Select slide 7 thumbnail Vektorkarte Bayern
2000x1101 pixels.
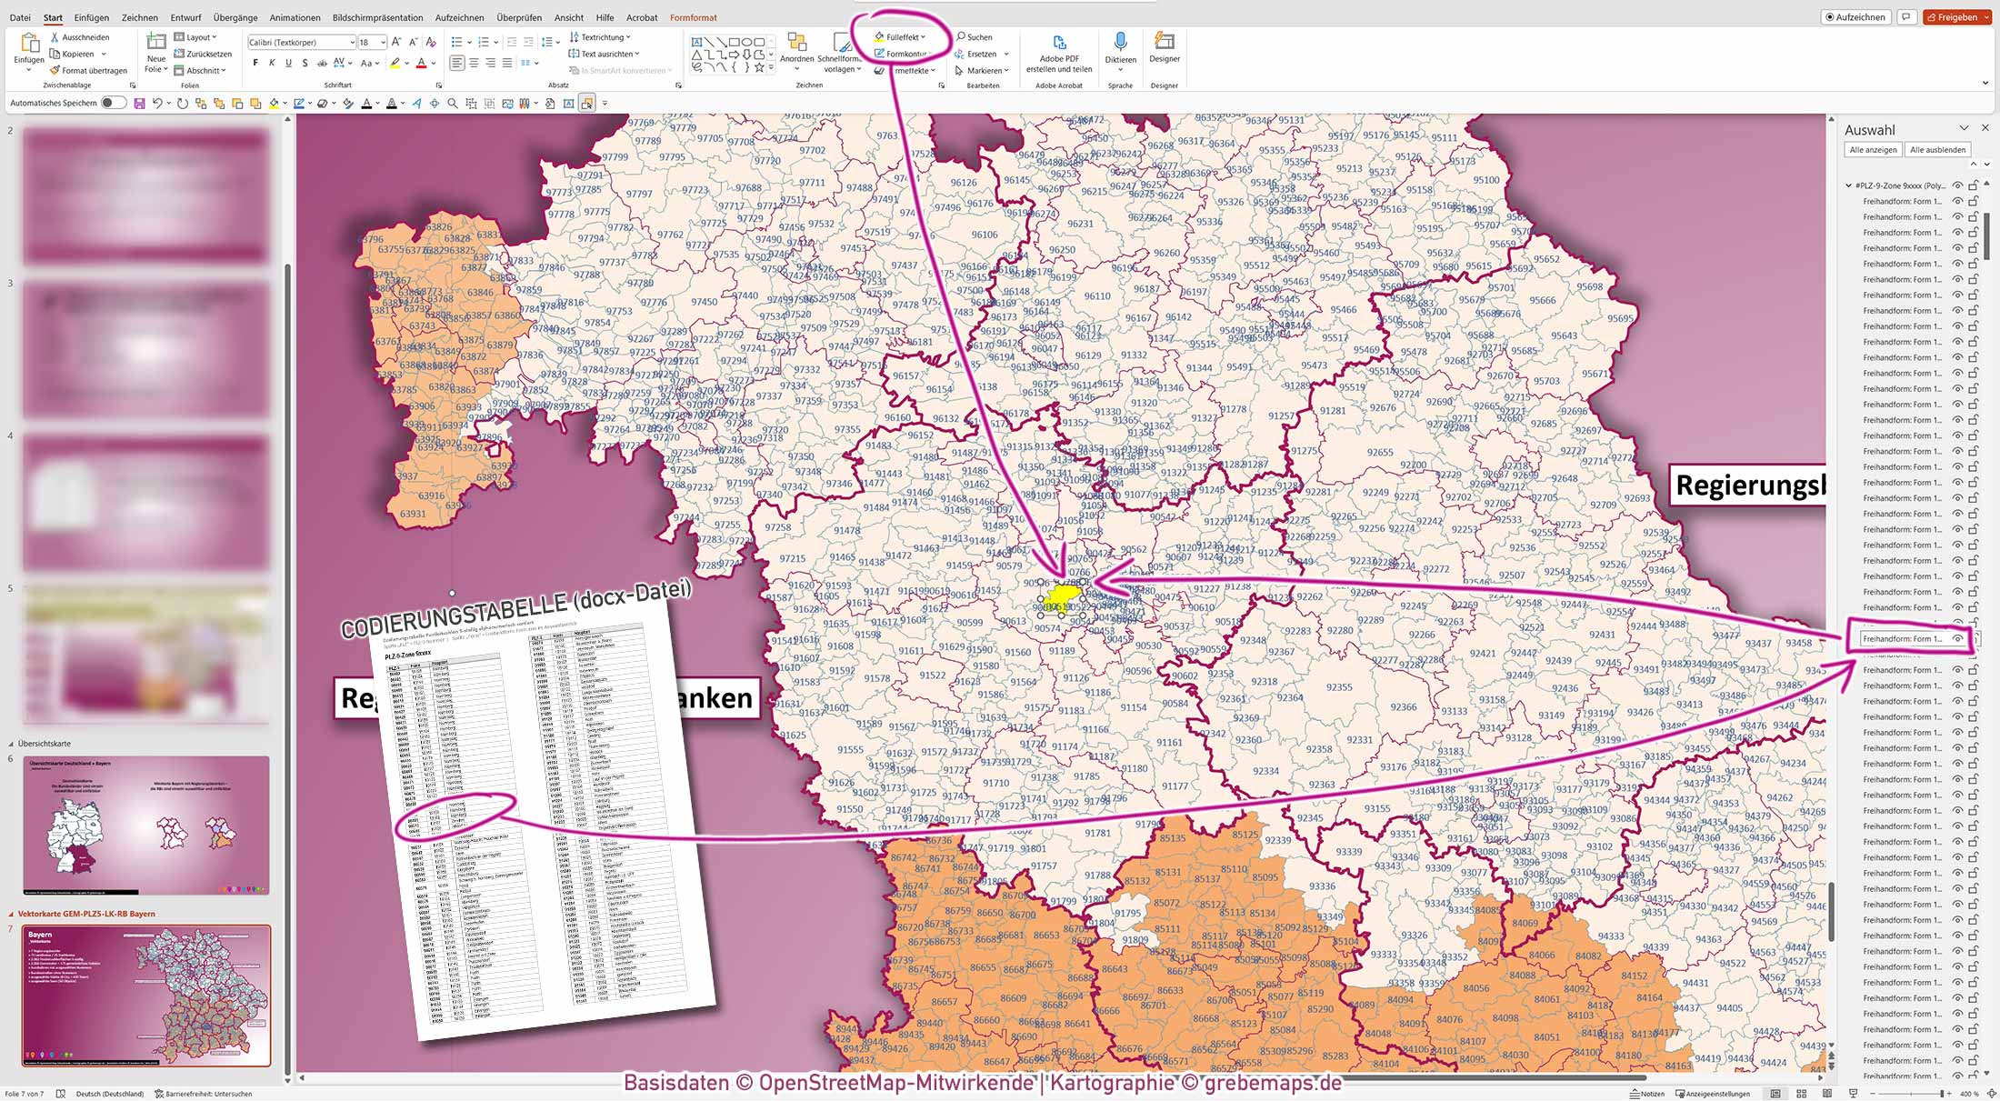pos(145,996)
